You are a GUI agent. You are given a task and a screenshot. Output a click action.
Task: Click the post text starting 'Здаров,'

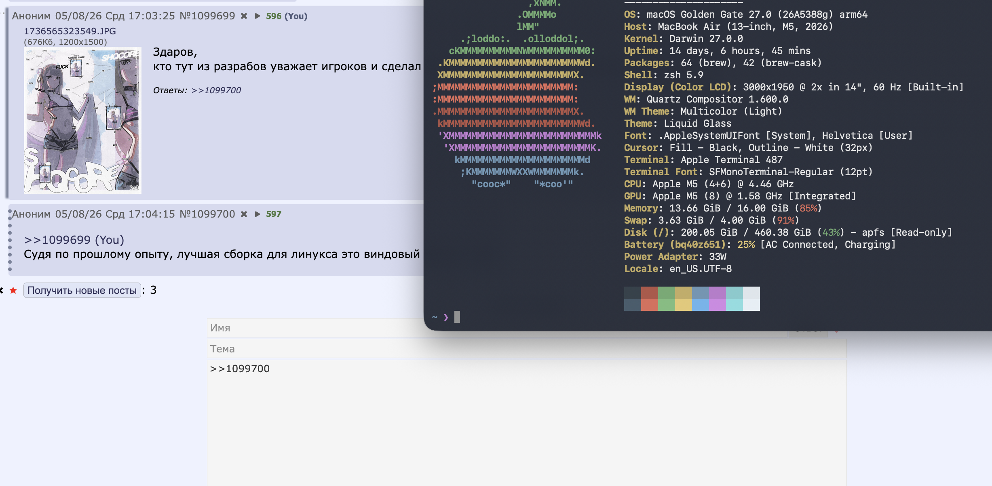[x=175, y=52]
